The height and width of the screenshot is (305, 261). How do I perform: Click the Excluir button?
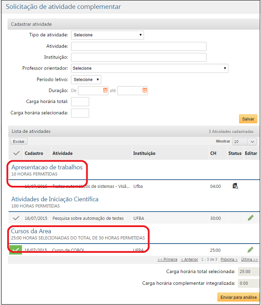19,141
